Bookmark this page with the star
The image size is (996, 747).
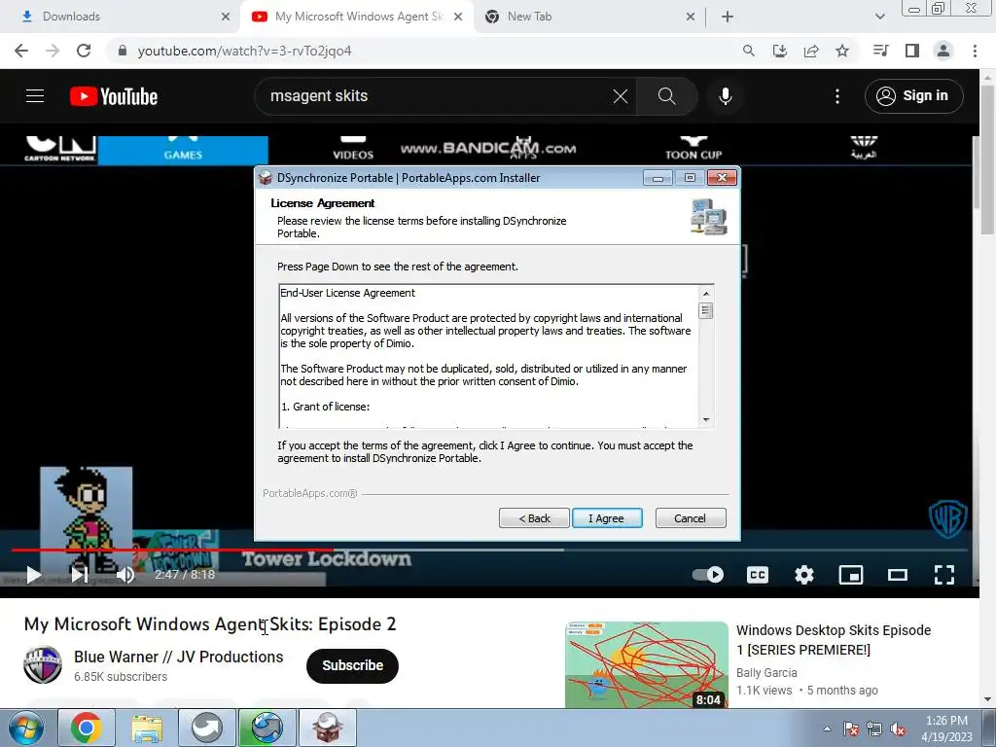(x=842, y=51)
